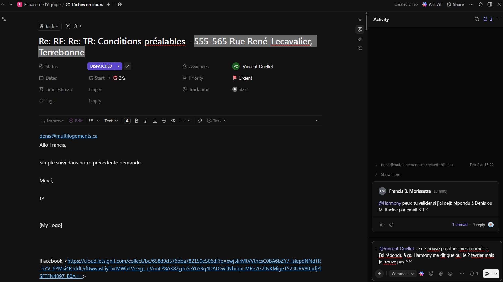Viewport: 503px width, 282px height.
Task: Expand Show more in activity log
Action: pos(390,175)
